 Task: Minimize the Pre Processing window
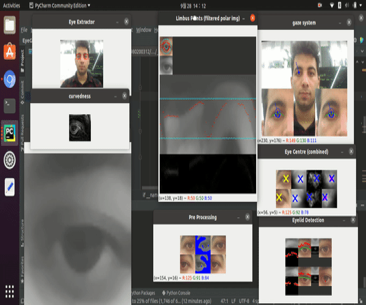point(239,218)
